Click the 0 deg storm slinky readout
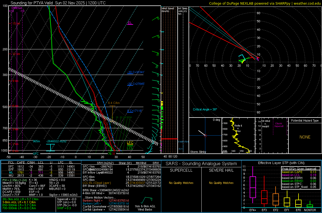This screenshot has width=322, height=213. pos(216,120)
